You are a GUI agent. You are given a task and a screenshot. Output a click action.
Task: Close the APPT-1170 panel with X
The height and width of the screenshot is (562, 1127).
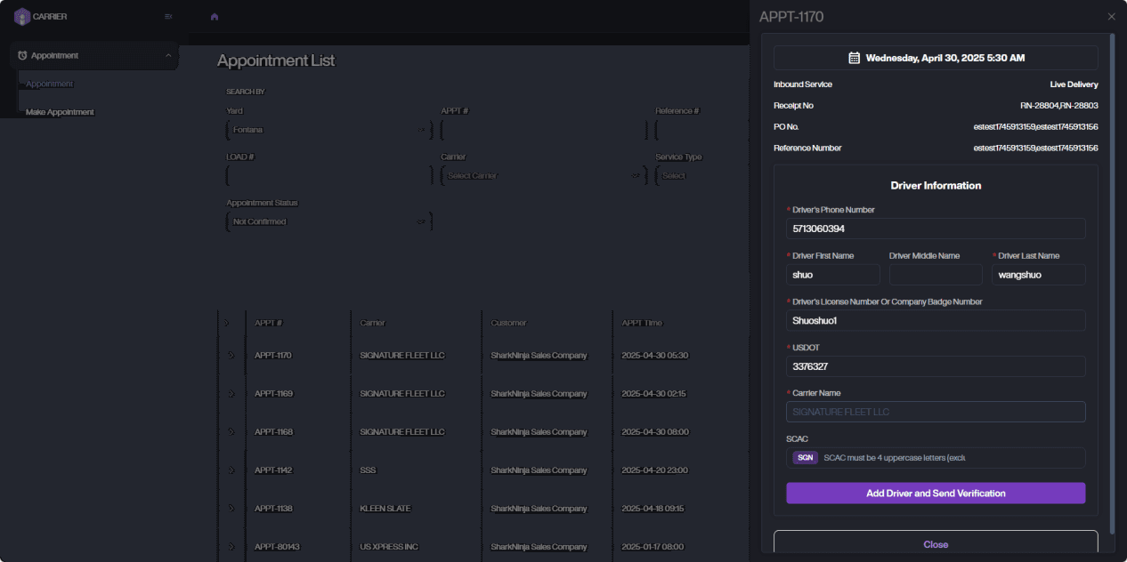pyautogui.click(x=1111, y=17)
